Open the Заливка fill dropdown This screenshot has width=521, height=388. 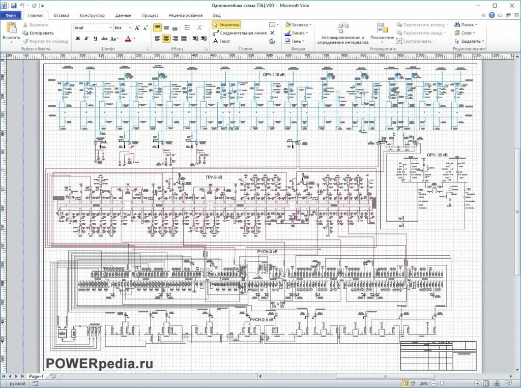[x=298, y=24]
